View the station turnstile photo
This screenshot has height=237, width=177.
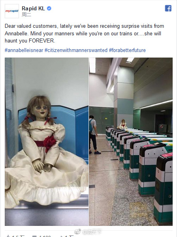coord(131,142)
